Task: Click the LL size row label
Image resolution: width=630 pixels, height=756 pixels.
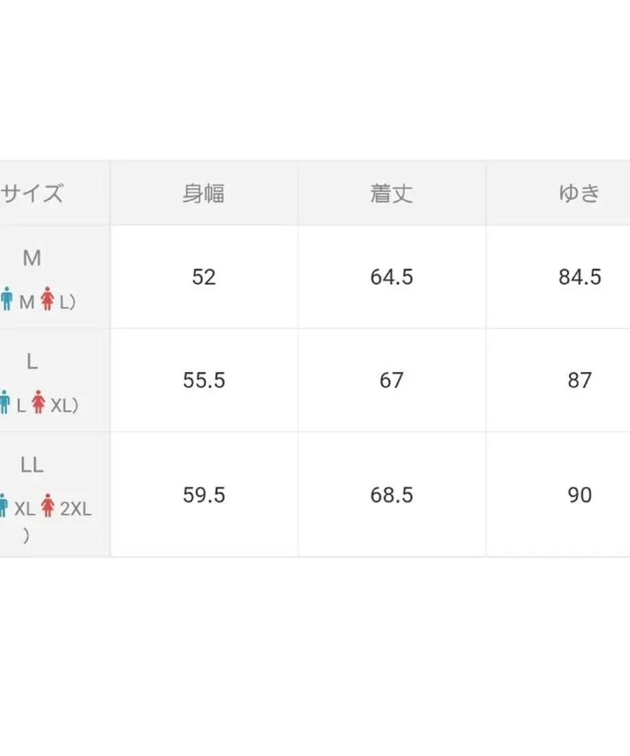Action: (32, 465)
